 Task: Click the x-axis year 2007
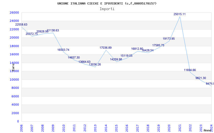click(x=32, y=128)
